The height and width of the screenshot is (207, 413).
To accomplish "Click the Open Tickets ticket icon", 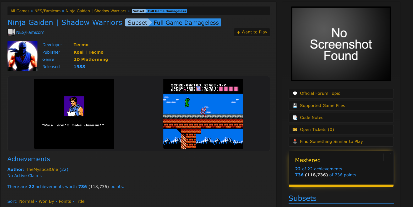I will [295, 129].
